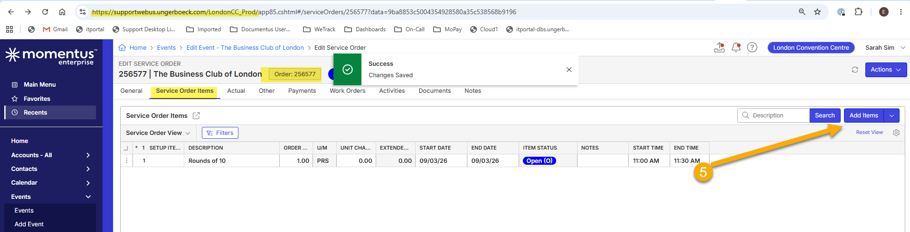Screen dimensions: 910x232
Task: Switch to the General tab
Action: pos(131,91)
